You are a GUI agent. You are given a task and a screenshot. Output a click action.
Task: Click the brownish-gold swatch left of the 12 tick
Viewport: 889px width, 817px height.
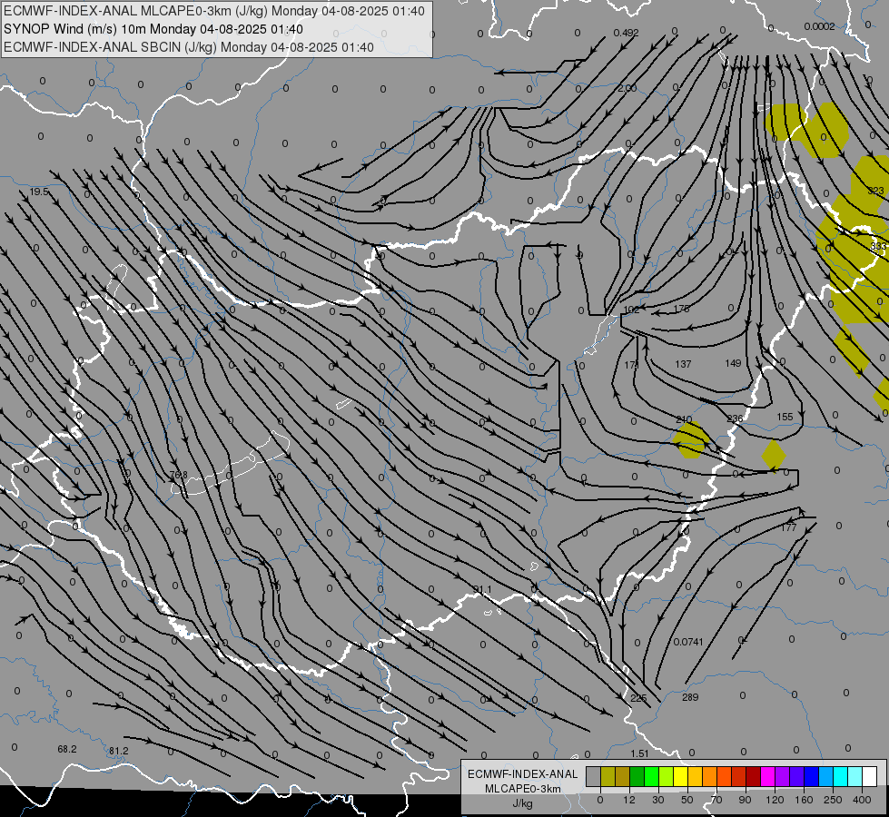(623, 776)
